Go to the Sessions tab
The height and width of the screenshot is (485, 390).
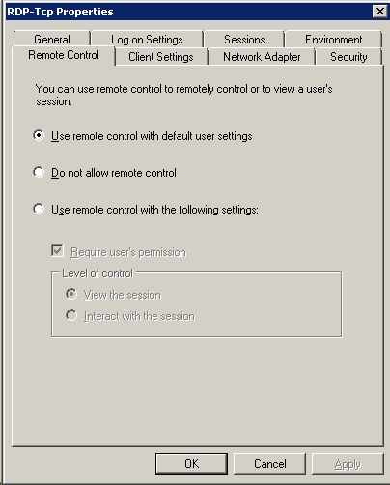click(244, 40)
